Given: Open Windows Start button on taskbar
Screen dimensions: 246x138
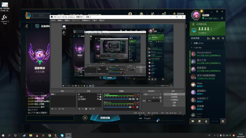Looking at the screenshot, I should (3, 135).
